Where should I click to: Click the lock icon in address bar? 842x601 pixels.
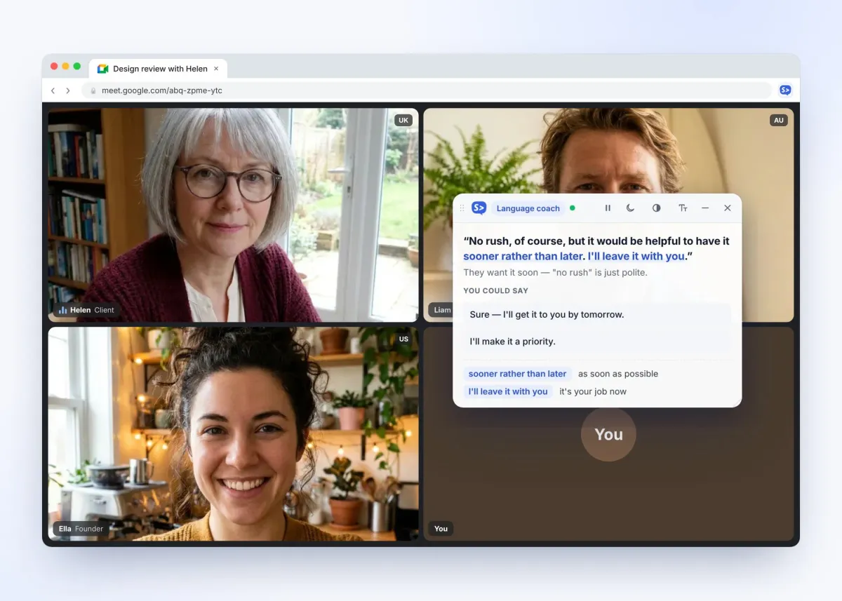pyautogui.click(x=93, y=90)
